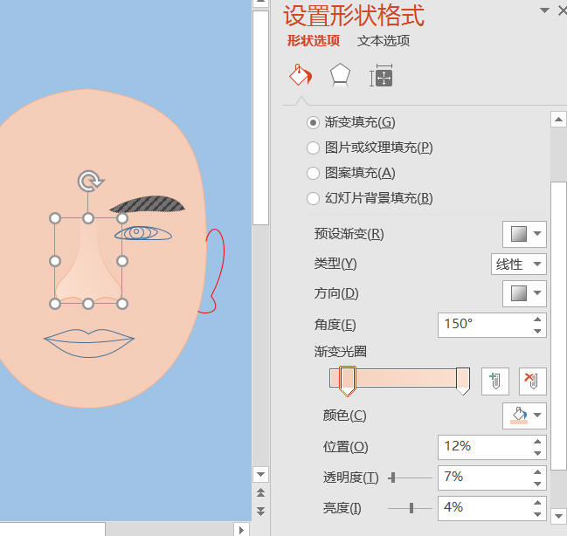Click the 透明度 field showing 7%

[484, 478]
